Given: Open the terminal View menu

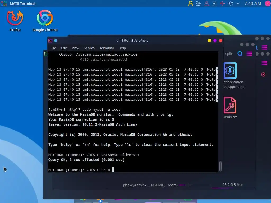Looking at the screenshot, I should [75, 48].
